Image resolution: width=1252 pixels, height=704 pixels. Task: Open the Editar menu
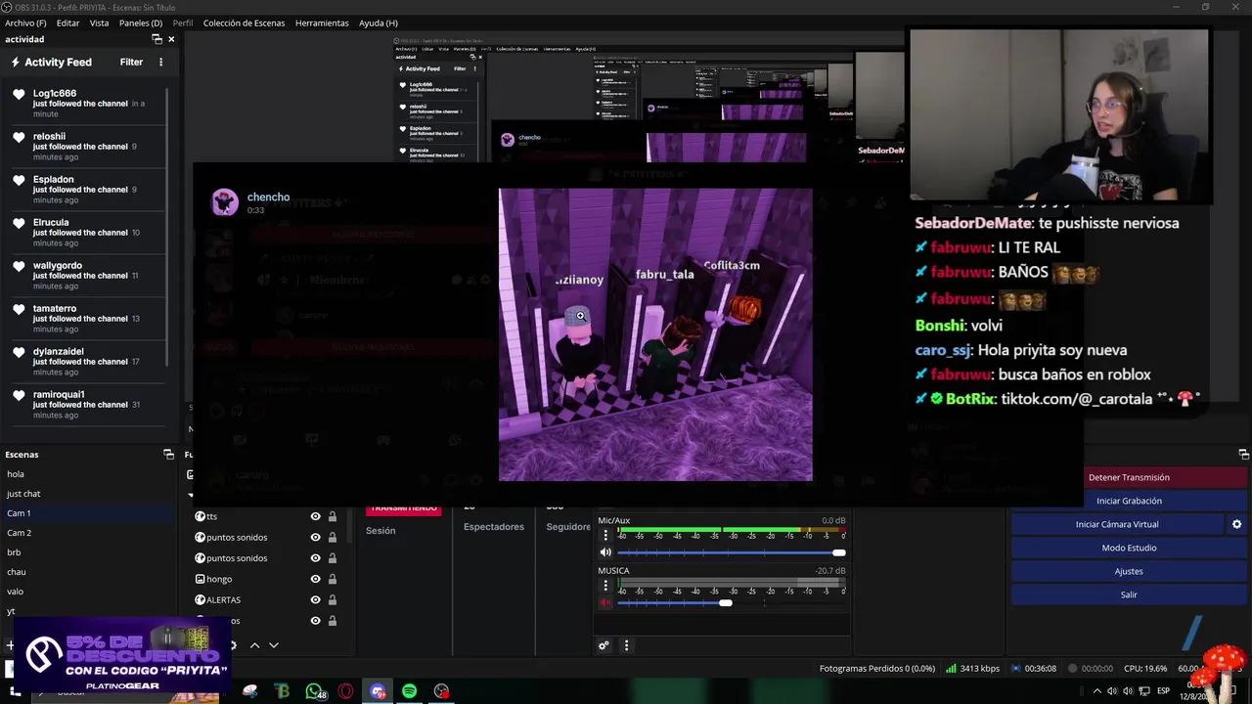[x=68, y=22]
